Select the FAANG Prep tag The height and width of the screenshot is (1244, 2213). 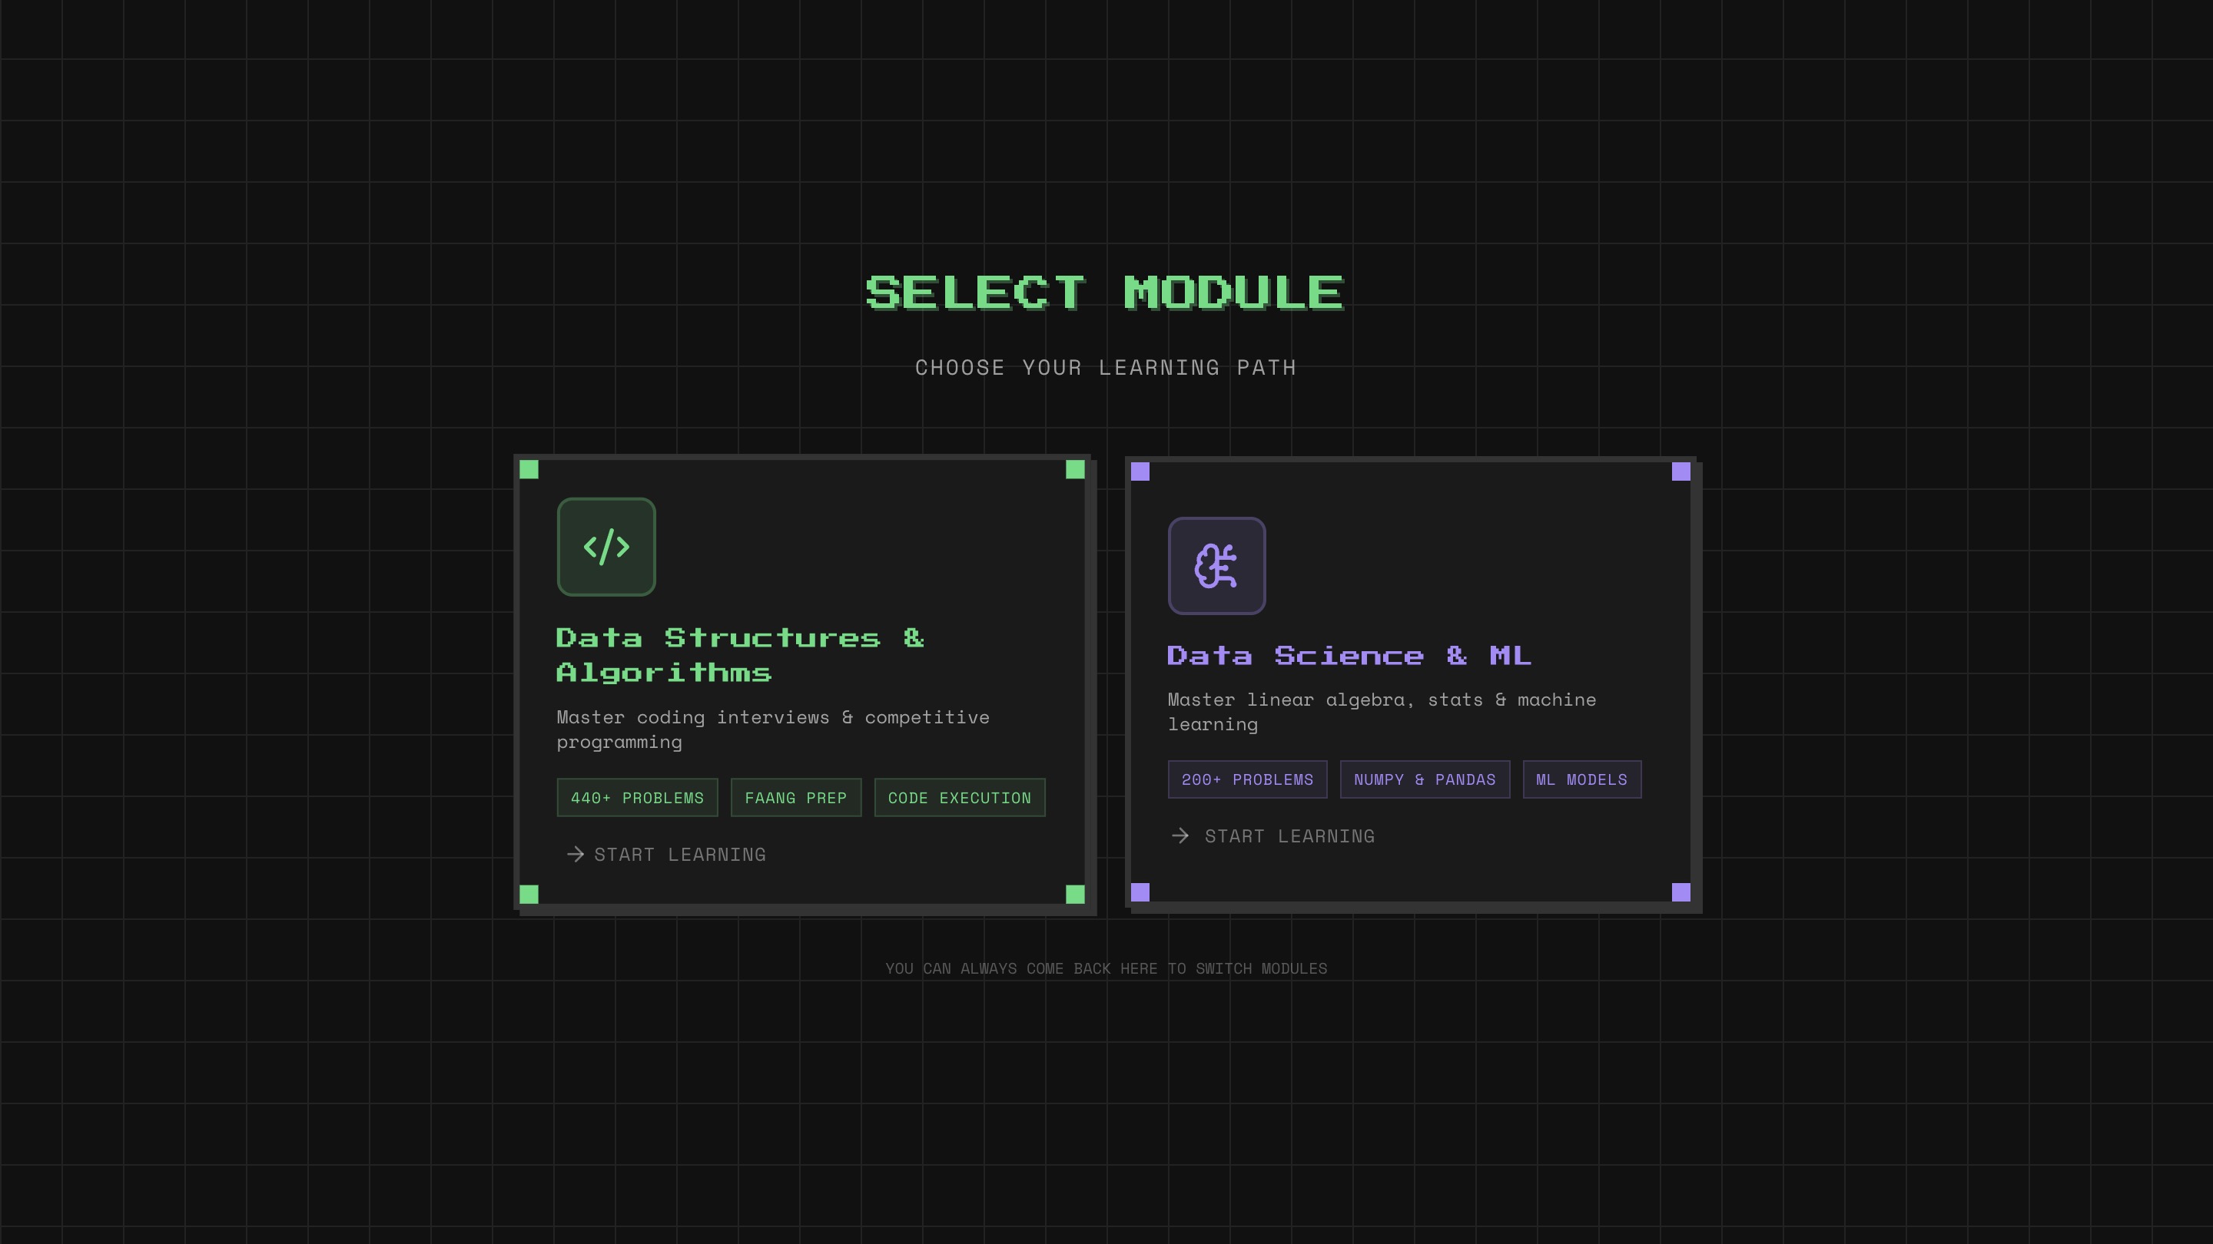pos(795,798)
